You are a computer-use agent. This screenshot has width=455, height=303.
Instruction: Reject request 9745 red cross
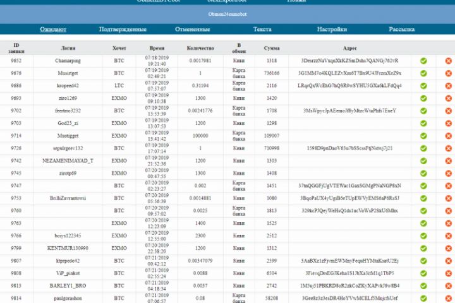pos(448,173)
